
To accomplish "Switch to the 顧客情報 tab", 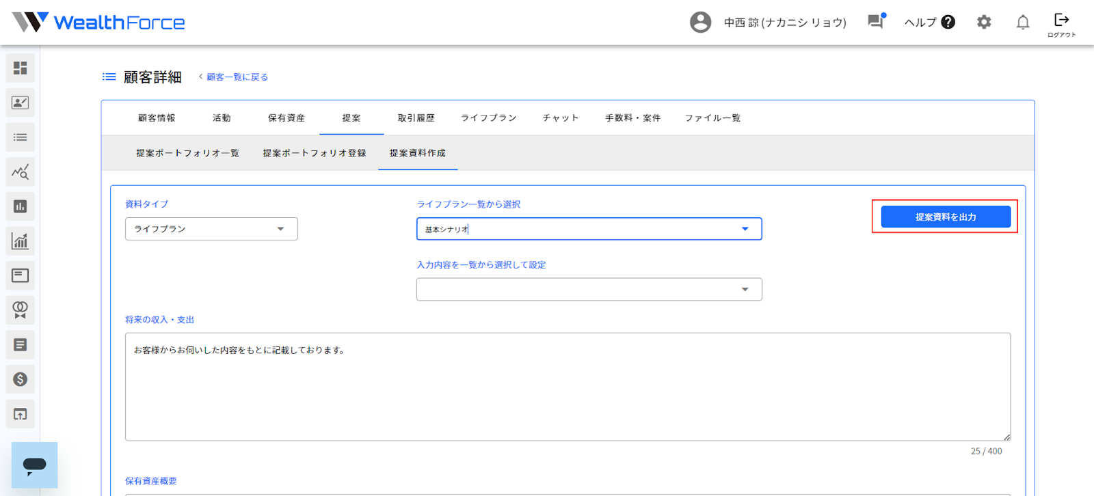I will pos(157,118).
